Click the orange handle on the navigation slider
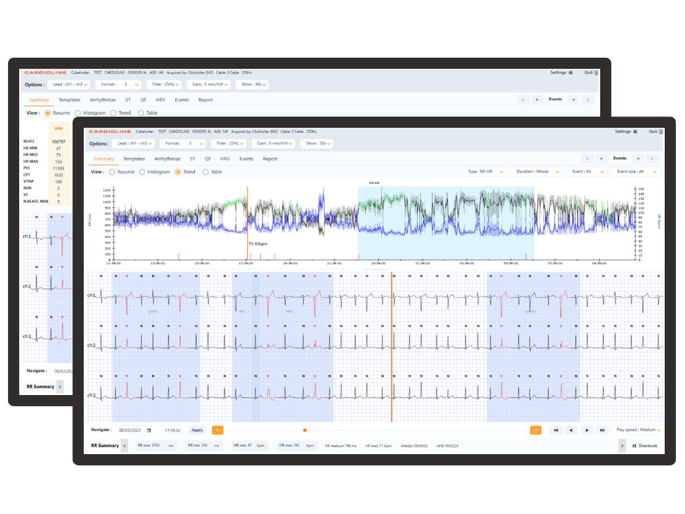The width and height of the screenshot is (685, 514). click(305, 430)
